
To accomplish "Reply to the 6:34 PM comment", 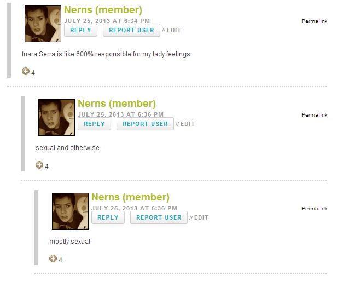I will click(81, 30).
